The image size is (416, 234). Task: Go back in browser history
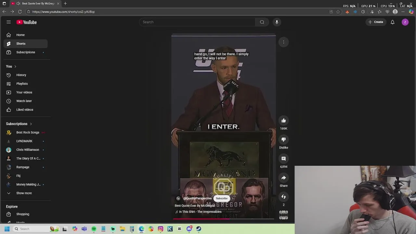coord(4,12)
